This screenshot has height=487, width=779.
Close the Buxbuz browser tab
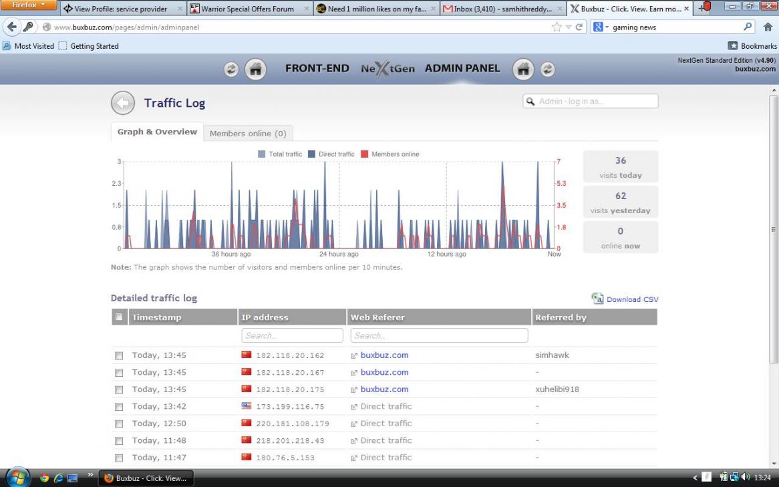686,9
